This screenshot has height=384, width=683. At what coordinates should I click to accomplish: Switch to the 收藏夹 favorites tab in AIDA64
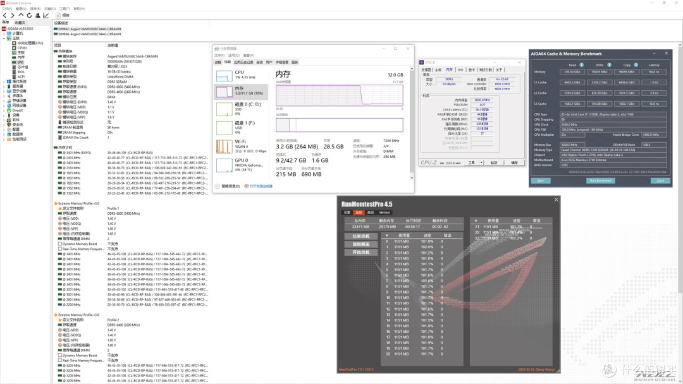tap(20, 22)
